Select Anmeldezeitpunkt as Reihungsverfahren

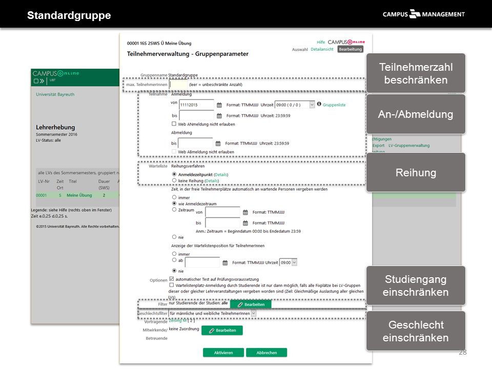tap(174, 174)
